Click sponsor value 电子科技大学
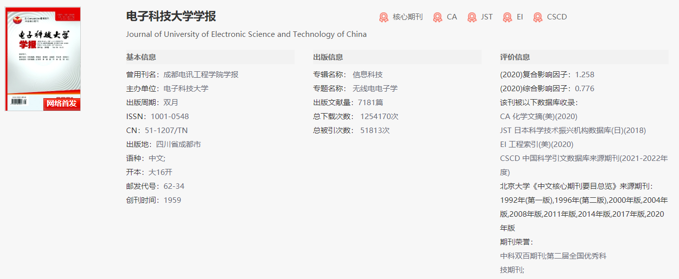Screen dimensions: 679x279 point(186,89)
